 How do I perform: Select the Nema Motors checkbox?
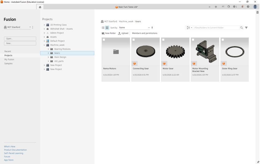[x=104, y=40]
